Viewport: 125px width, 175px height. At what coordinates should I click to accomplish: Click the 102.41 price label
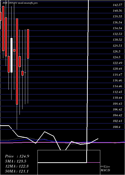(117, 121)
